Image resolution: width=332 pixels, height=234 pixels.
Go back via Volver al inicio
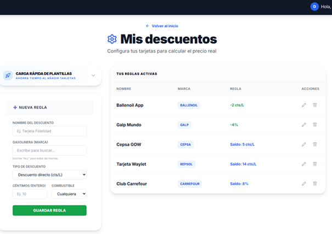pos(162,26)
